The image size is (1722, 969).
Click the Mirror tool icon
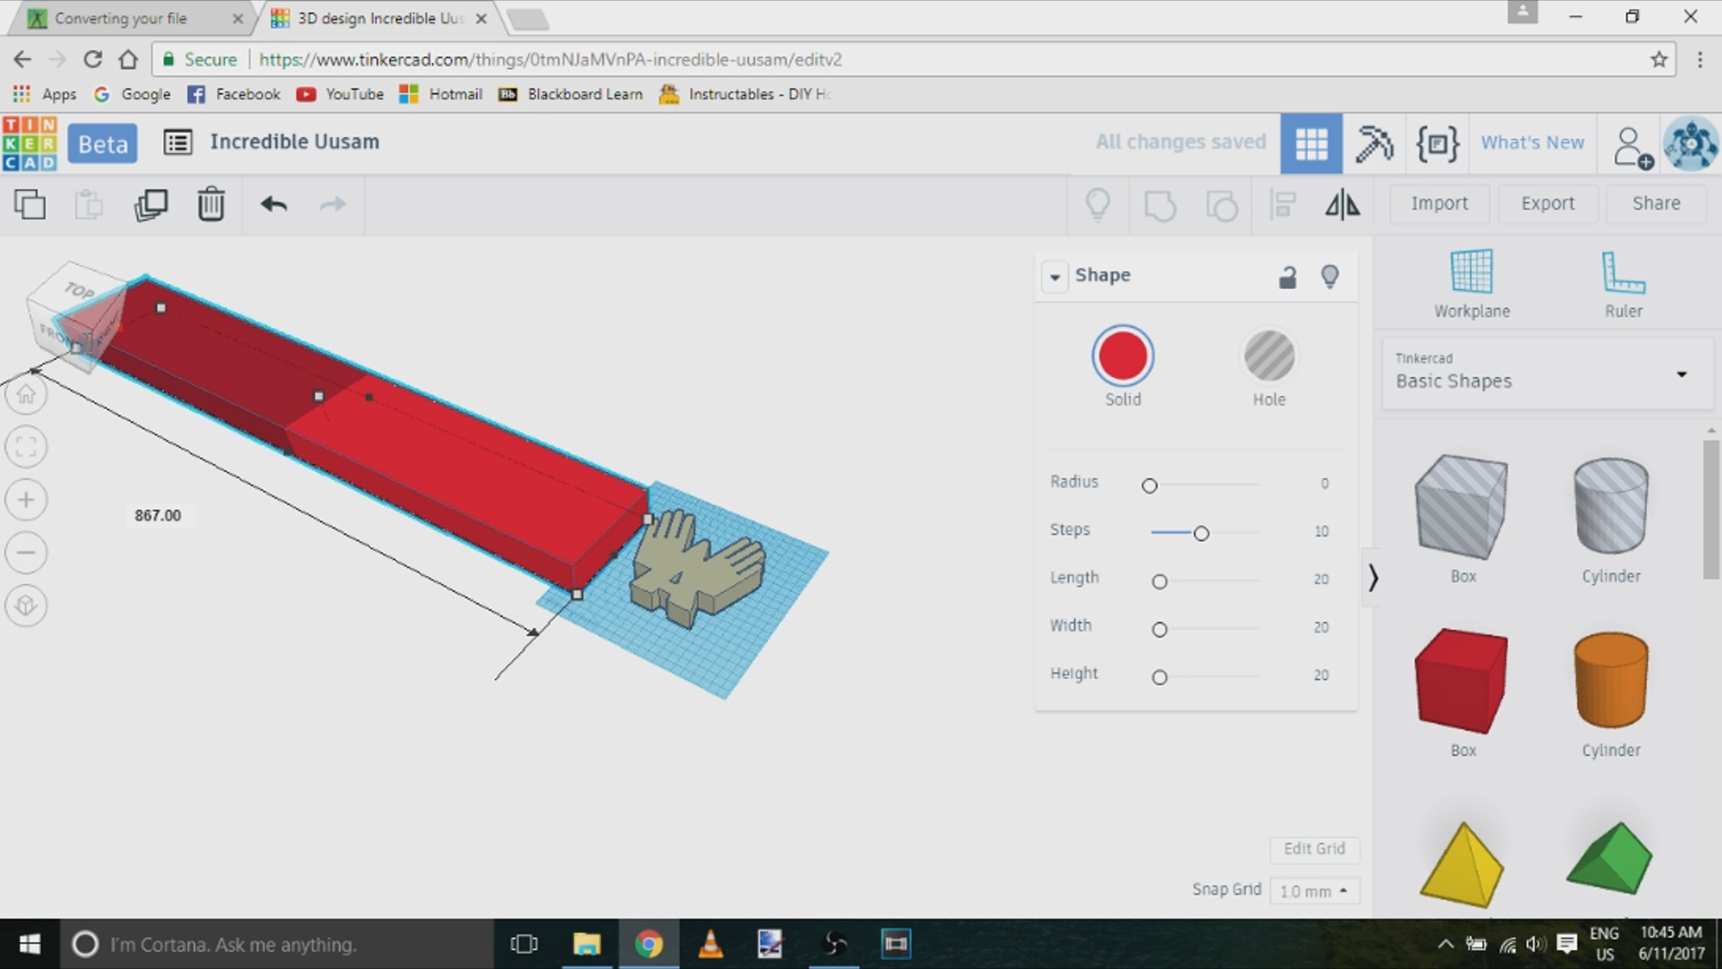(1343, 205)
